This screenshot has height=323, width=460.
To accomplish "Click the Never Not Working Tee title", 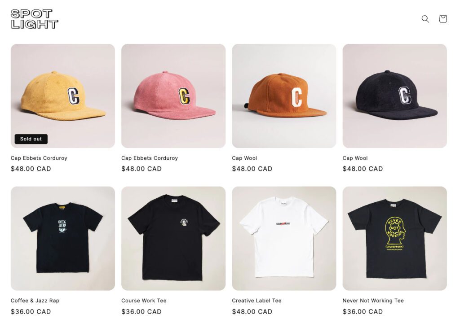I will (x=373, y=301).
